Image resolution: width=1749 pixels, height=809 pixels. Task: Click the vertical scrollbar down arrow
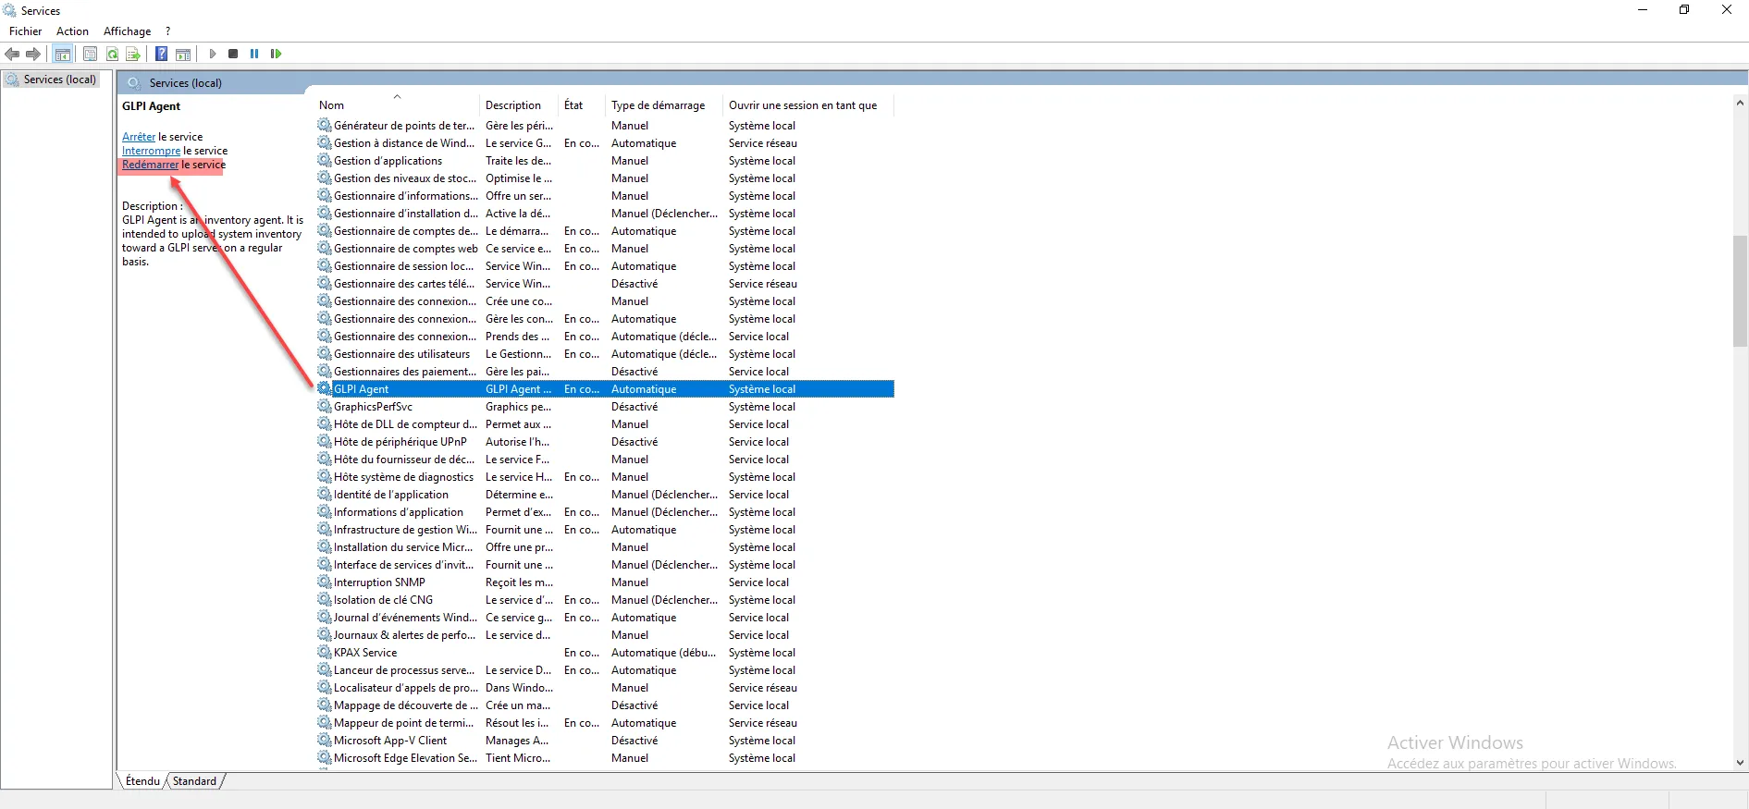tap(1740, 763)
